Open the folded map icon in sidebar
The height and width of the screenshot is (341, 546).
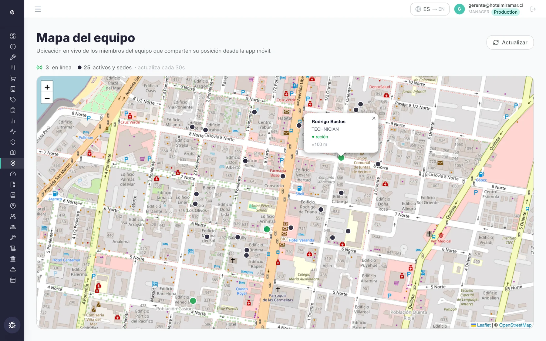(x=13, y=153)
